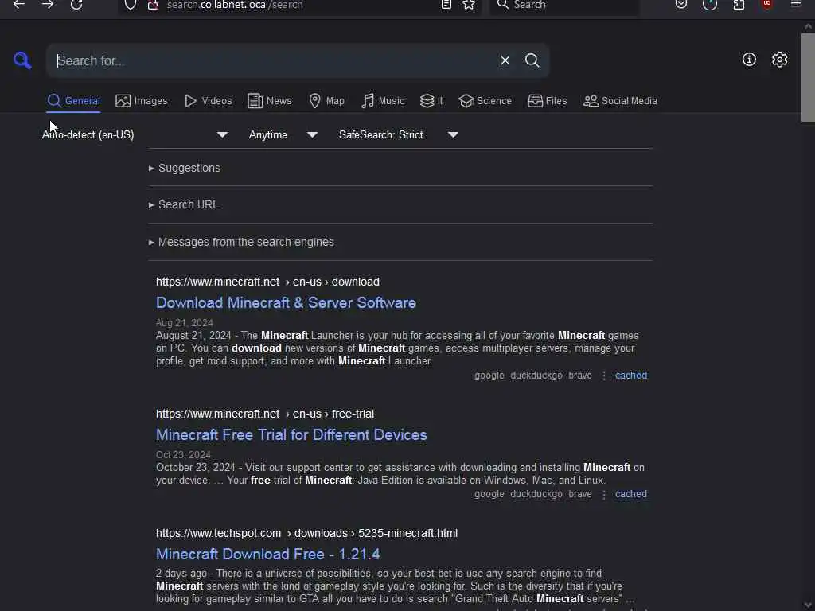Click the page vertical scrollbar thumb
This screenshot has width=815, height=611.
click(x=808, y=77)
